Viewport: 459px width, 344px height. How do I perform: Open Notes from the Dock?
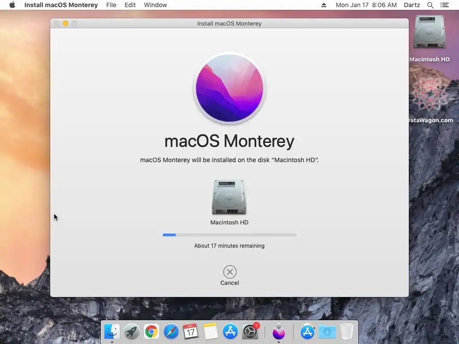[x=211, y=332]
